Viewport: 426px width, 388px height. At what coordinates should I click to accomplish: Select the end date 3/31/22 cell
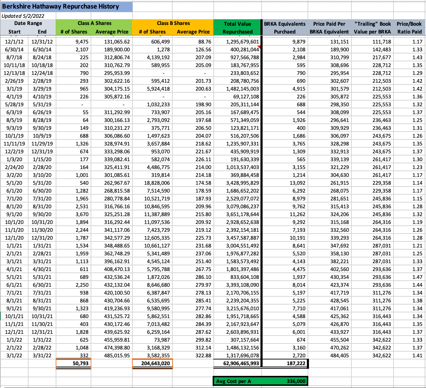tap(42, 356)
